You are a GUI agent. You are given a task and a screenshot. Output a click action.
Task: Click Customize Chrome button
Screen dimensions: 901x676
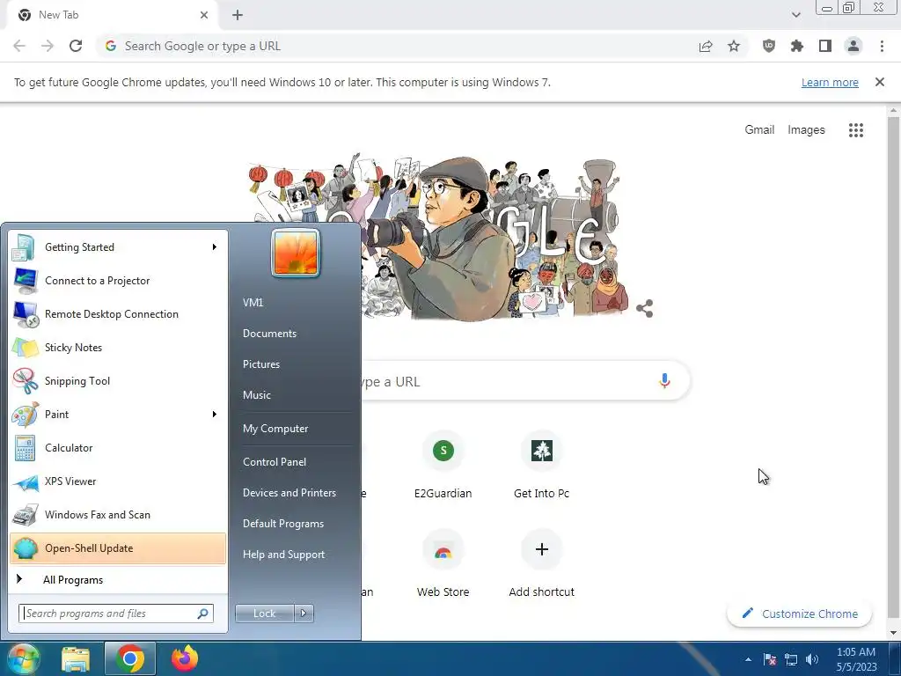click(799, 614)
